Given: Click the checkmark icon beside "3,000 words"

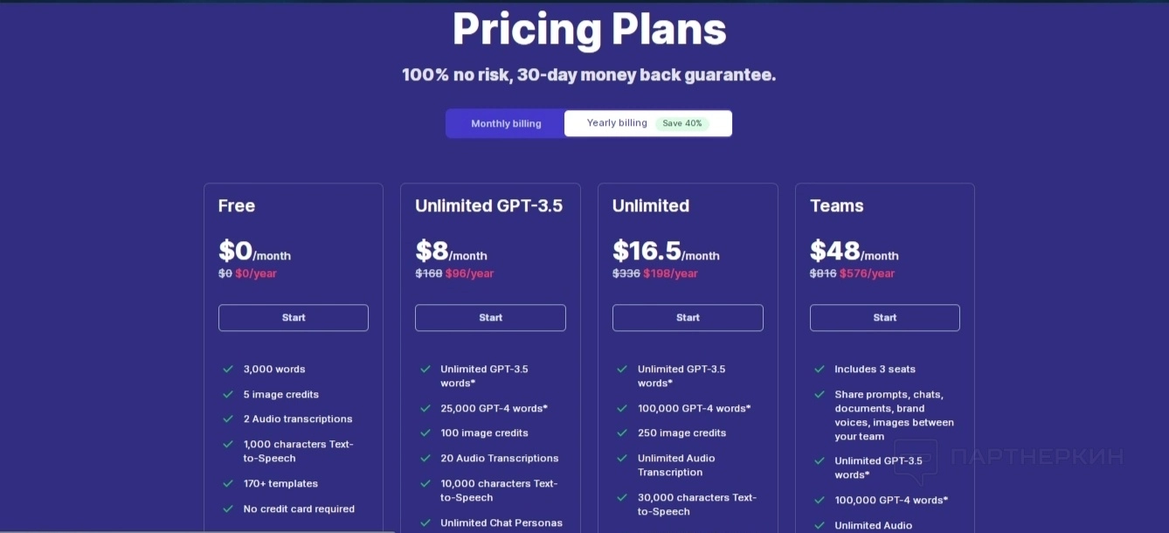Looking at the screenshot, I should 228,370.
